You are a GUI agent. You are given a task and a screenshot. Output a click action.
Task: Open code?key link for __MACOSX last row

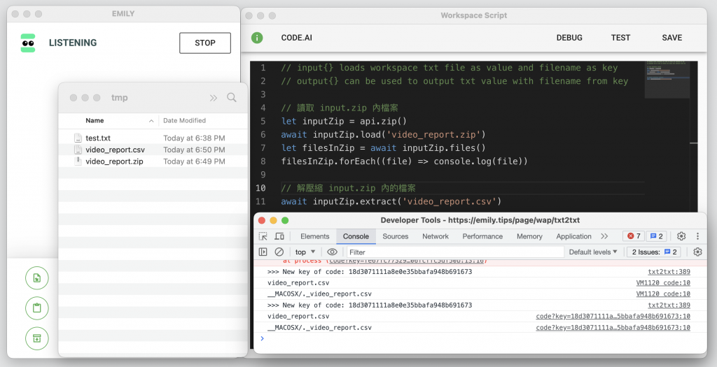tap(613, 328)
